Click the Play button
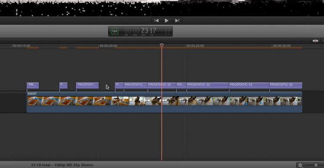The width and height of the screenshot is (324, 168). (x=167, y=21)
